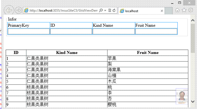The height and width of the screenshot is (109, 197).
Task: Open a new tab with the blank tab button
Action: (168, 11)
